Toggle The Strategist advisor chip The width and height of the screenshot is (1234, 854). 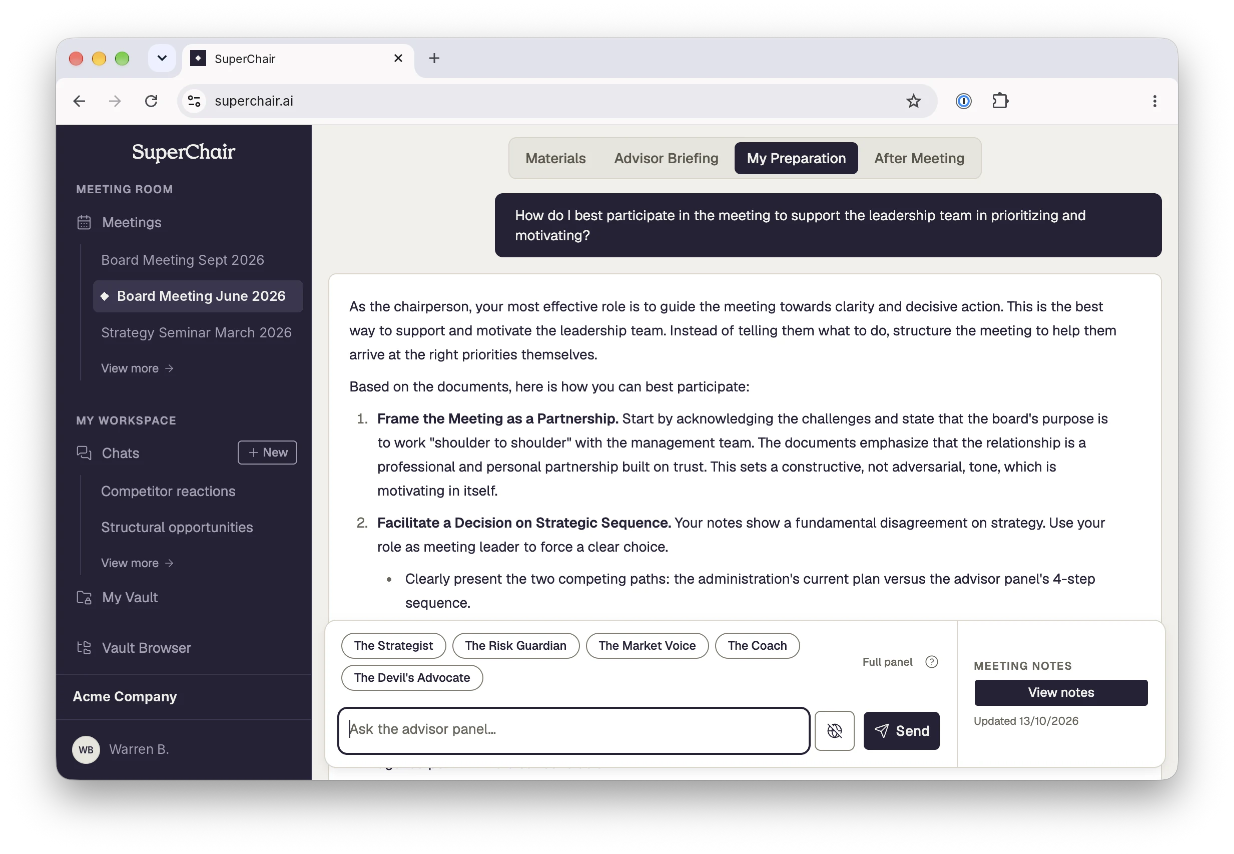(393, 645)
